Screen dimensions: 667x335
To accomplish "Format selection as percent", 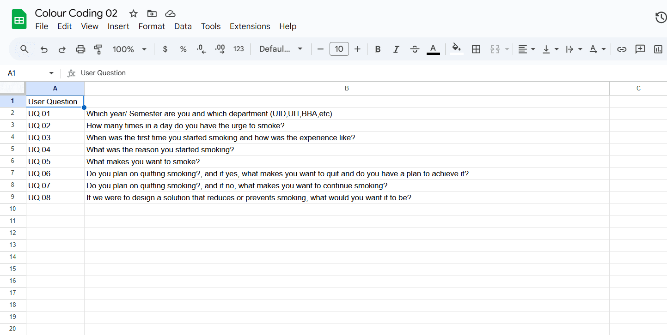I will pyautogui.click(x=183, y=49).
